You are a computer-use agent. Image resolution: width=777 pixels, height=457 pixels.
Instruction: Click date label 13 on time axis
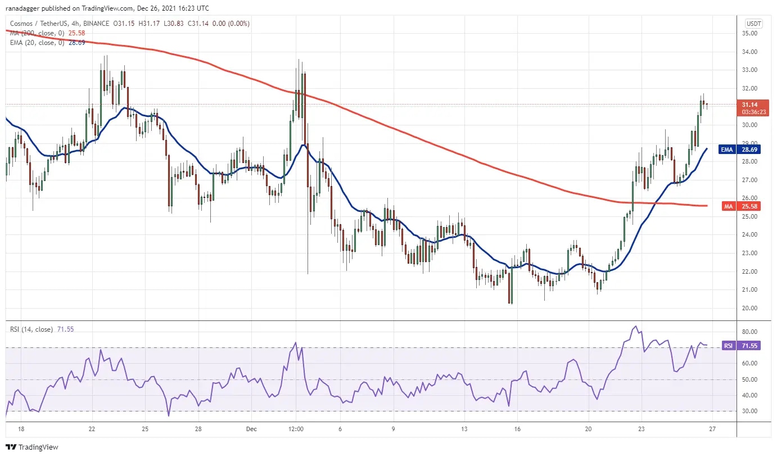[x=464, y=428]
